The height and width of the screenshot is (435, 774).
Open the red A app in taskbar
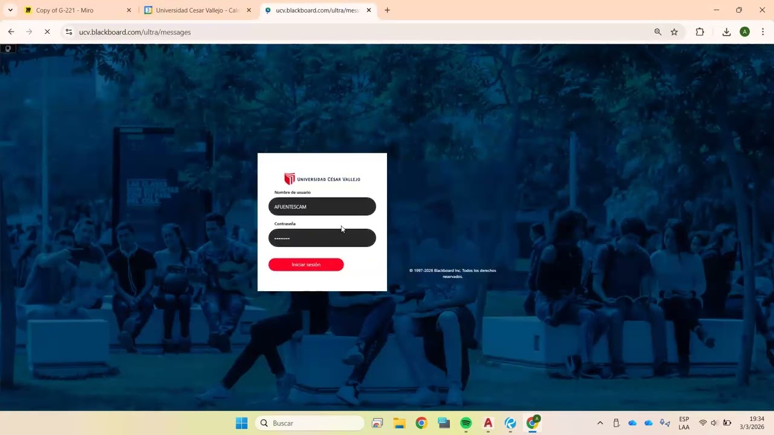(x=488, y=423)
